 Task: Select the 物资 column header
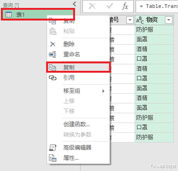(x=154, y=20)
